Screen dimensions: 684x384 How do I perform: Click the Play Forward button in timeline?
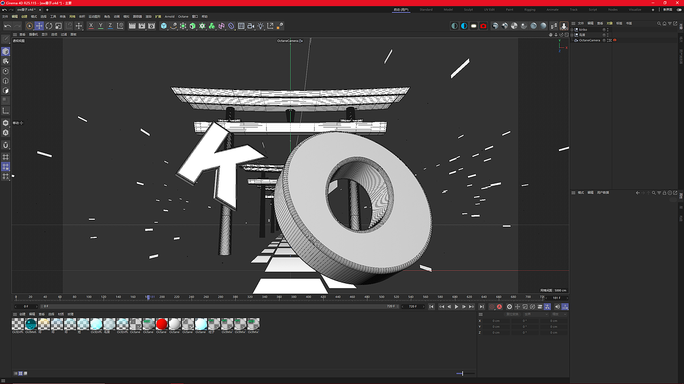(x=456, y=307)
